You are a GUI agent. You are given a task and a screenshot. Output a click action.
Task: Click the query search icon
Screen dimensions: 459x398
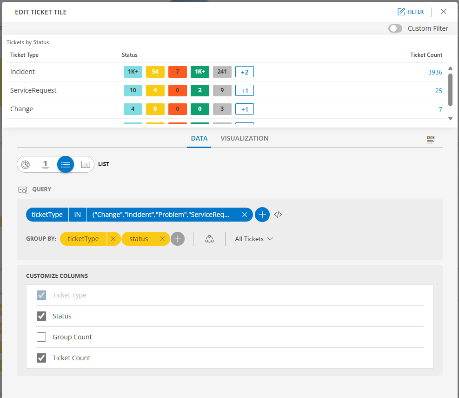click(22, 189)
